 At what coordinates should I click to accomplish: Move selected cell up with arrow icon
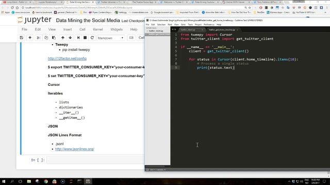click(63, 38)
